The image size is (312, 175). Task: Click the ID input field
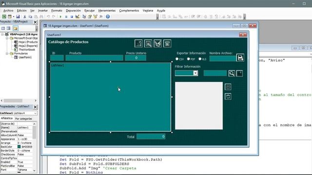pyautogui.click(x=57, y=58)
